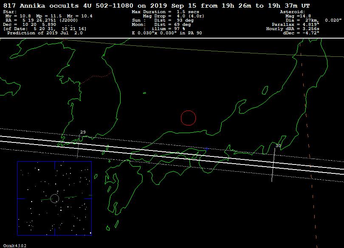This screenshot has width=344, height=248.
Task: Click the red circle marker over the sea
Action: click(188, 118)
